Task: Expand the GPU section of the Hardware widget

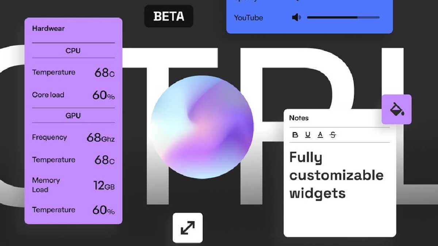Action: click(73, 116)
